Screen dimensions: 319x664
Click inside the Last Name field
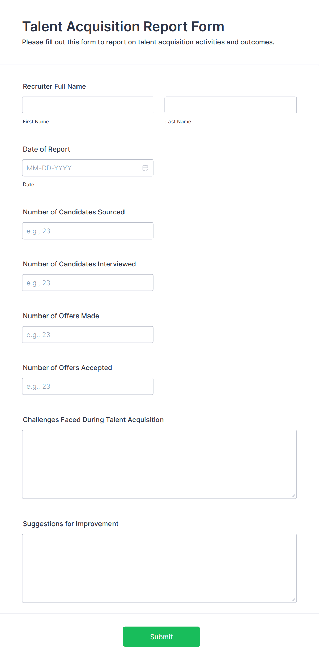coord(230,105)
